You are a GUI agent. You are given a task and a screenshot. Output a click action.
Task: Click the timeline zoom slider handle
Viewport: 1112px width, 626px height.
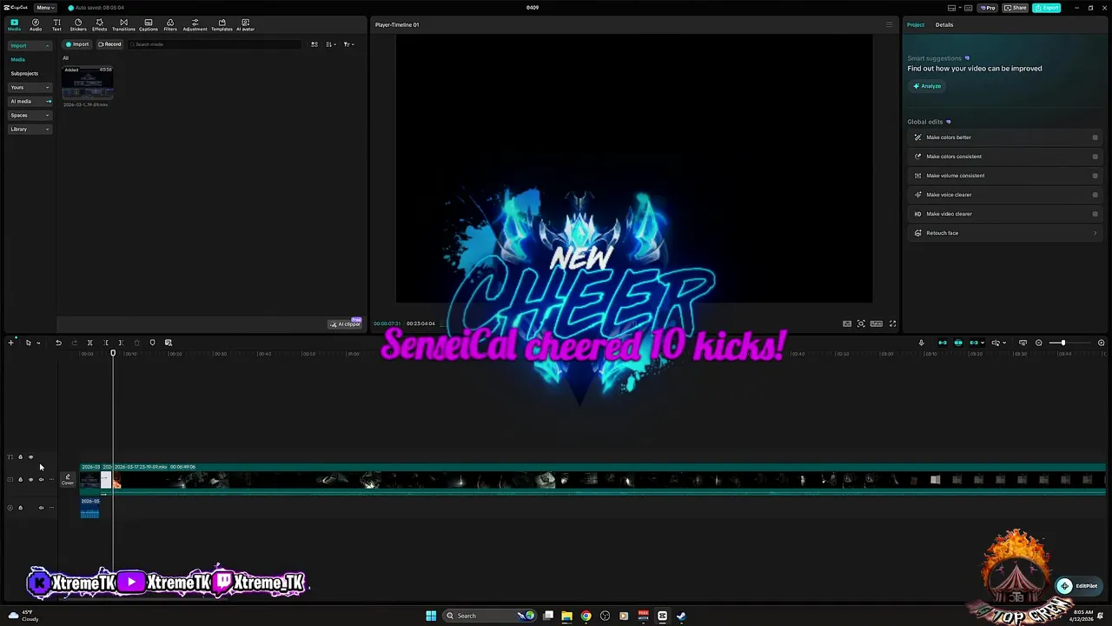click(x=1062, y=343)
